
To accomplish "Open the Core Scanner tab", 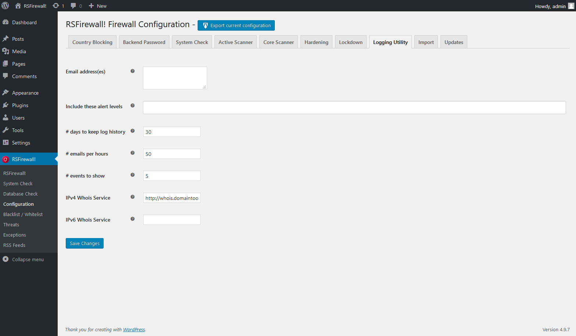I will (x=278, y=42).
